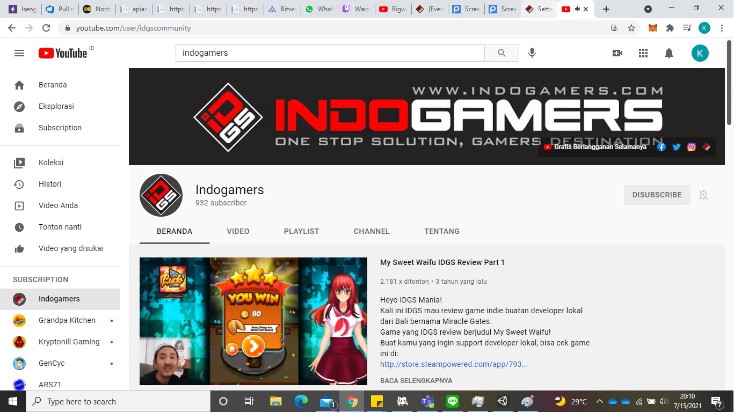The width and height of the screenshot is (734, 413).
Task: Open LINE from the taskbar
Action: [x=453, y=401]
